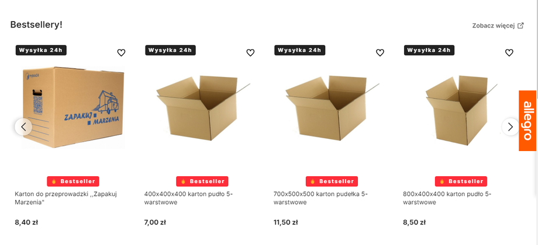Click the external link icon beside Zobacz więcej
The image size is (538, 245).
click(x=520, y=26)
